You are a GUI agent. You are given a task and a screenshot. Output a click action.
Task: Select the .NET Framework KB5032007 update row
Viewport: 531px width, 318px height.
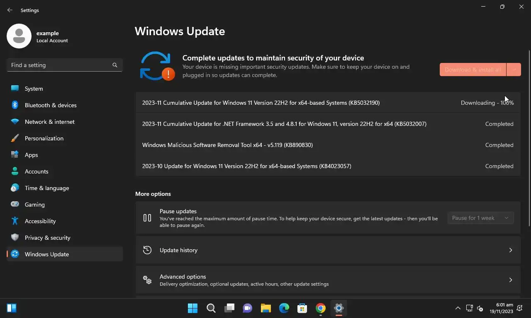(328, 124)
